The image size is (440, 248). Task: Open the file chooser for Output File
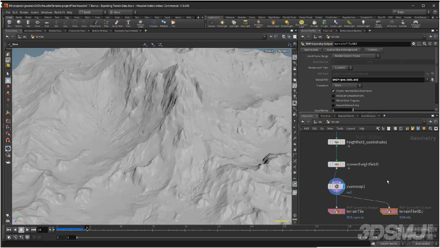[433, 80]
